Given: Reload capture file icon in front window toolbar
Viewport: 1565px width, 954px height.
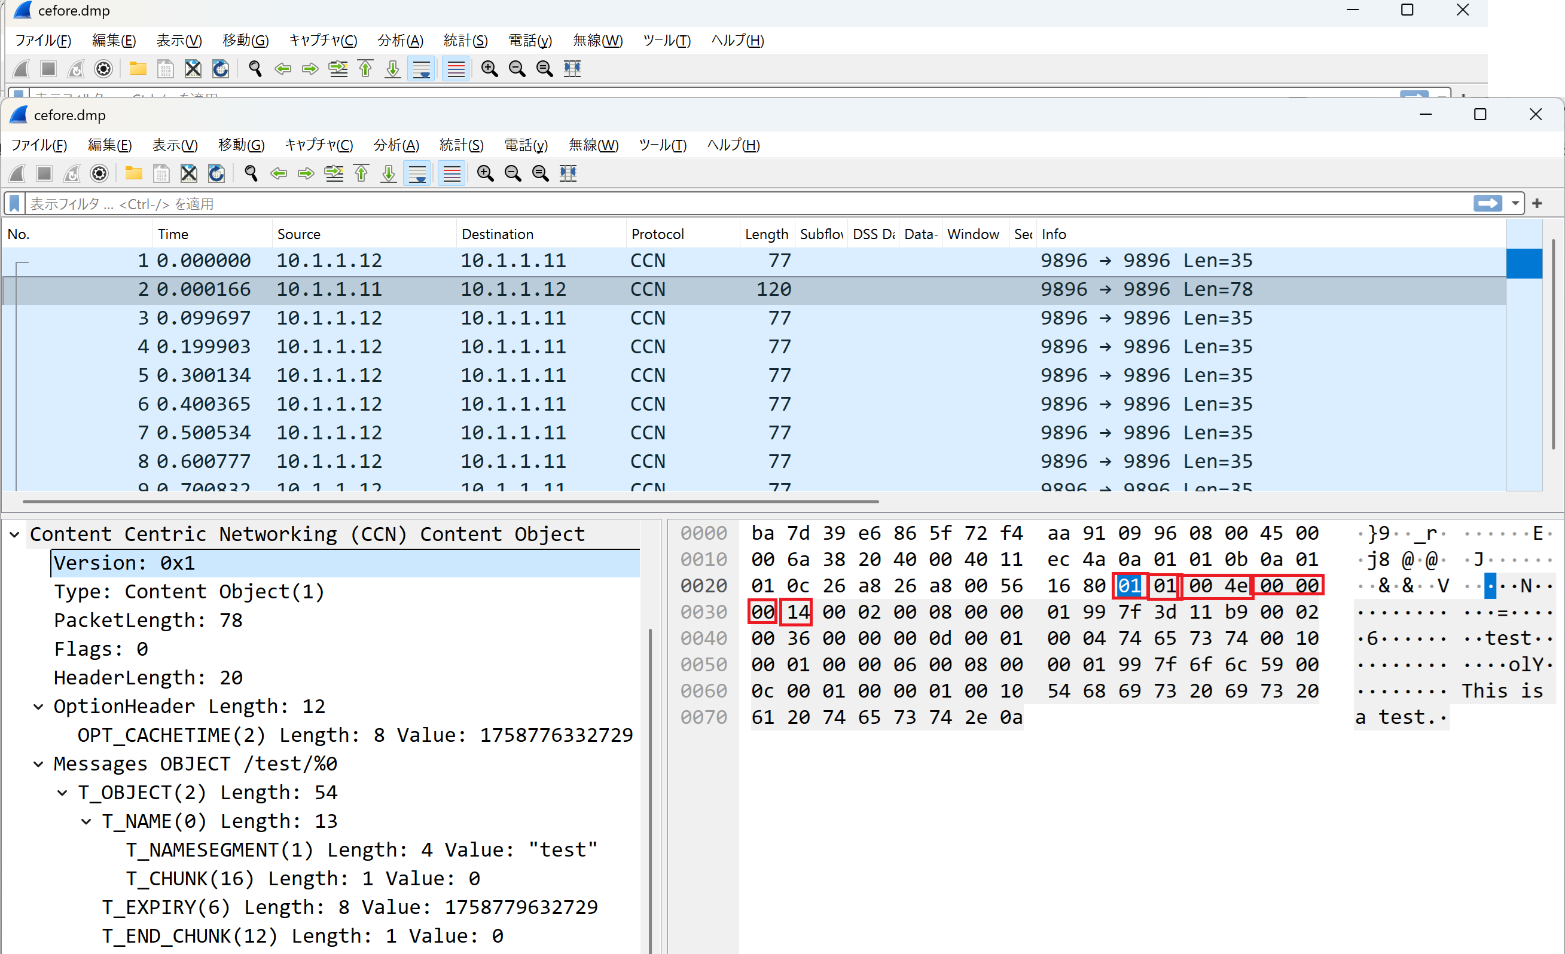Looking at the screenshot, I should 216,173.
